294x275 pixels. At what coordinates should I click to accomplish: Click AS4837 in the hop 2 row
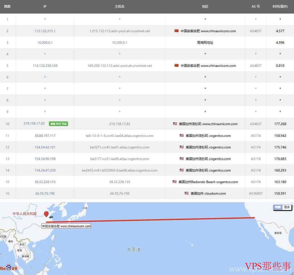tap(256, 31)
